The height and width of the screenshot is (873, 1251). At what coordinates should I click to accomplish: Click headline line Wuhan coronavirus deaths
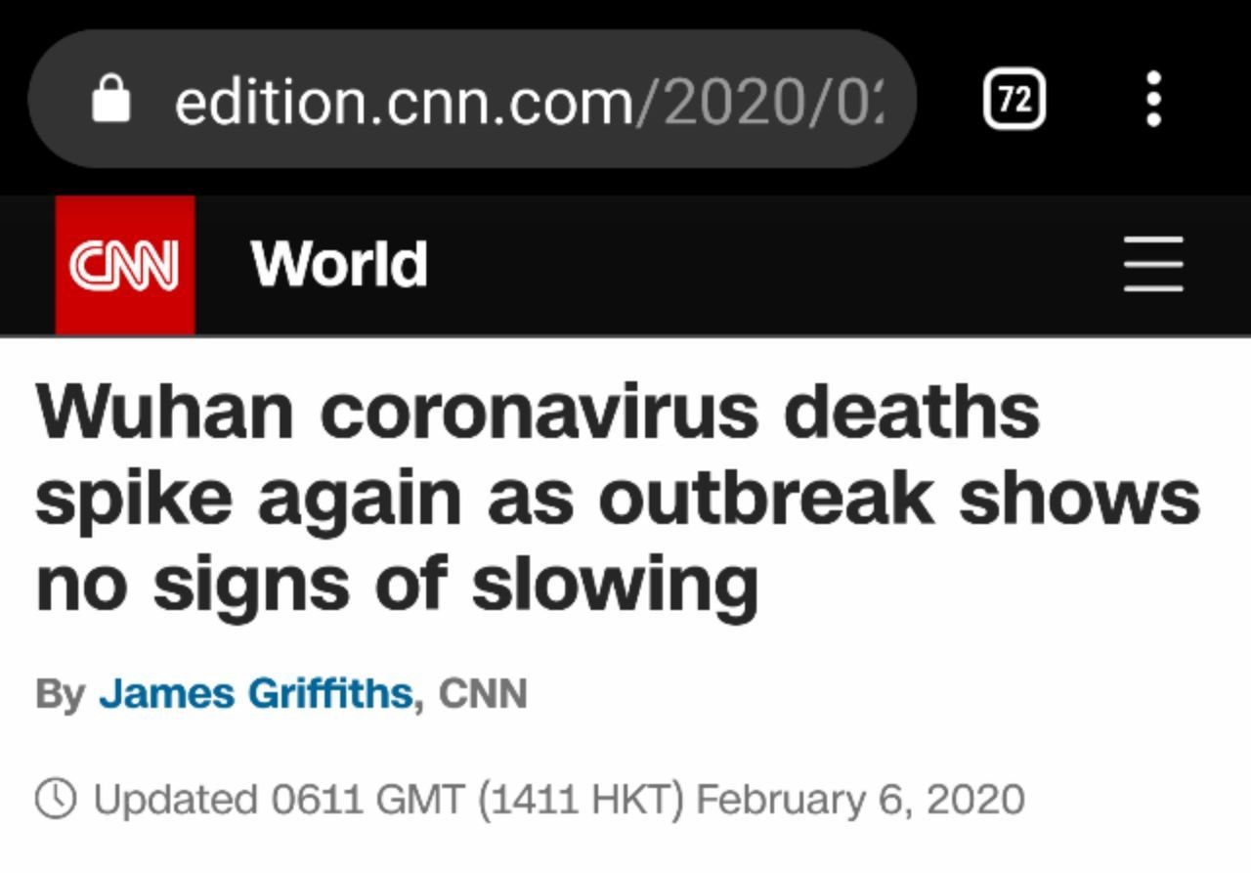point(538,412)
